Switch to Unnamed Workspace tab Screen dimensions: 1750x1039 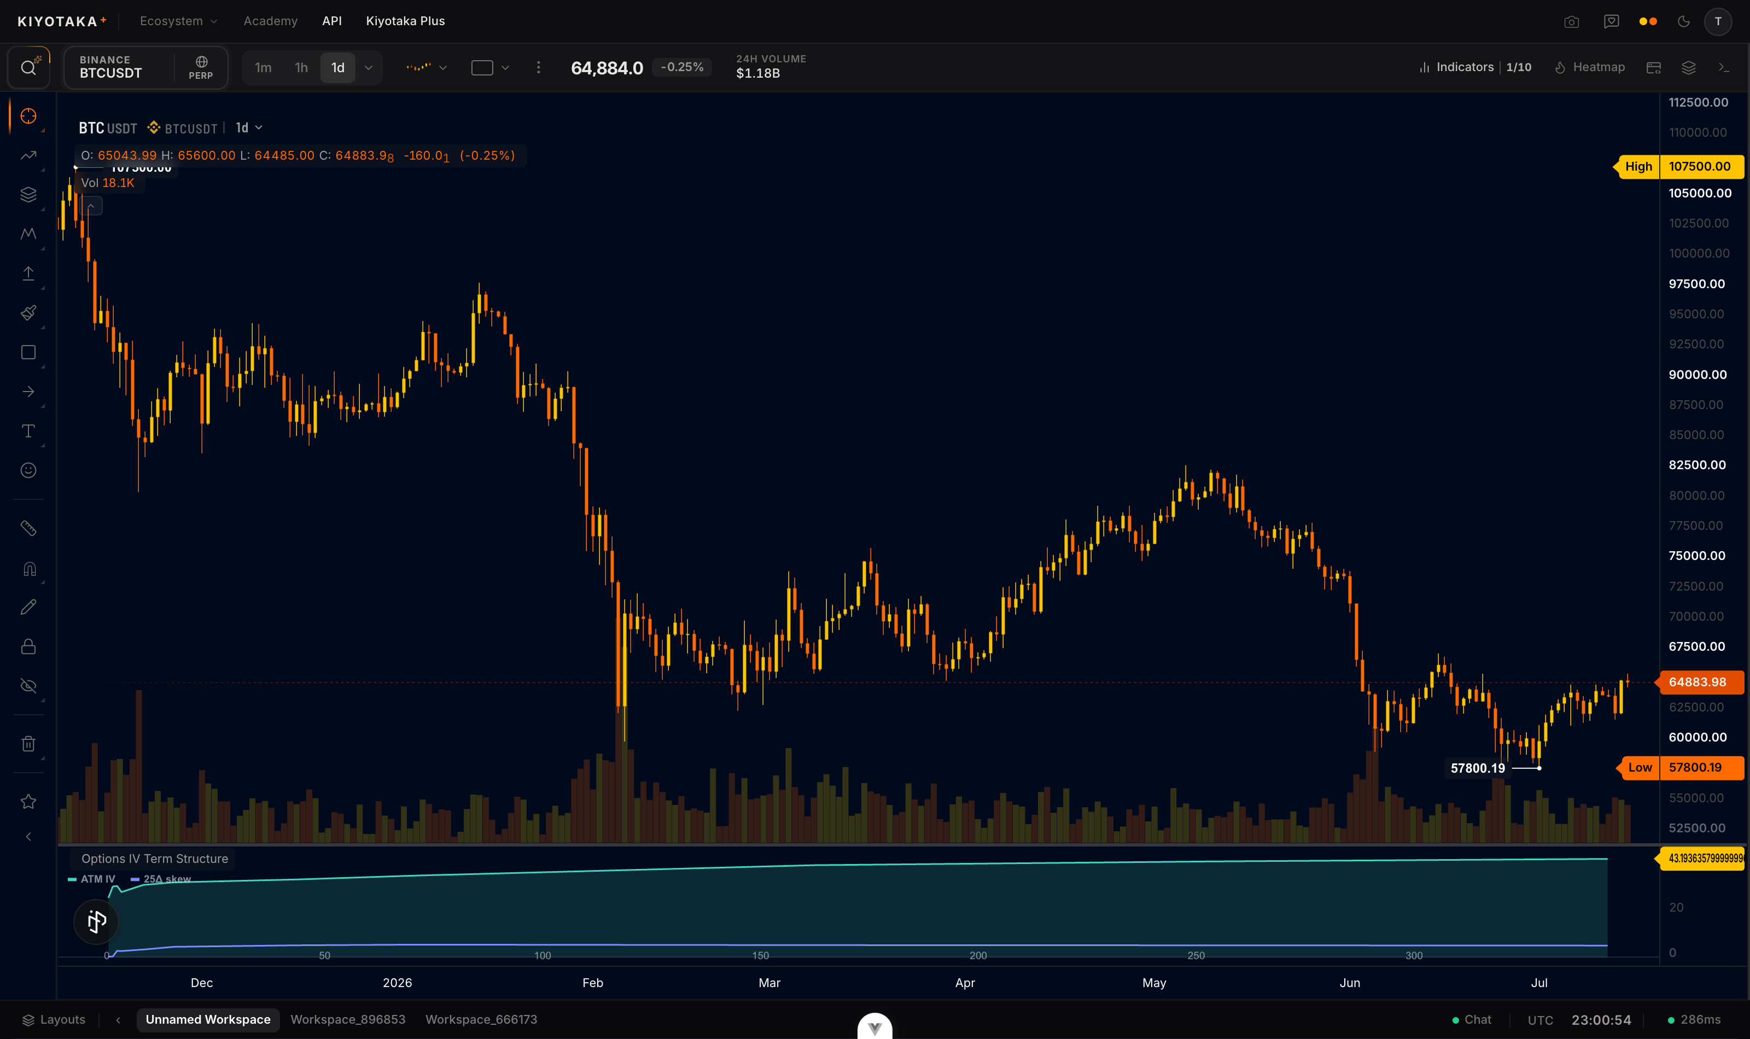click(208, 1020)
